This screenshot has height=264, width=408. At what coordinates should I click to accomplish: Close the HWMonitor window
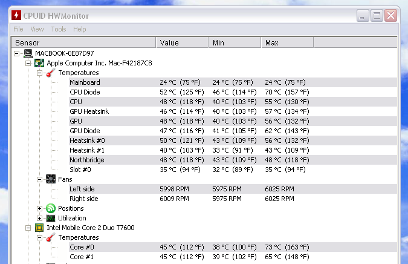[391, 16]
